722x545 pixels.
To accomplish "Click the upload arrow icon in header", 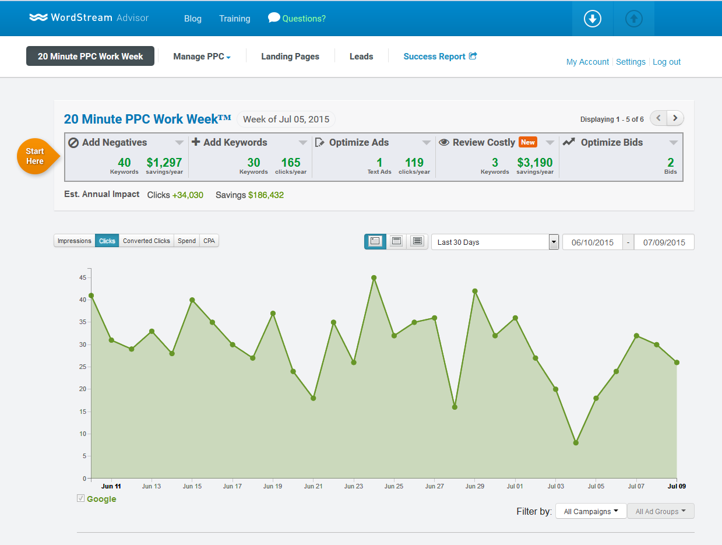I will [634, 19].
